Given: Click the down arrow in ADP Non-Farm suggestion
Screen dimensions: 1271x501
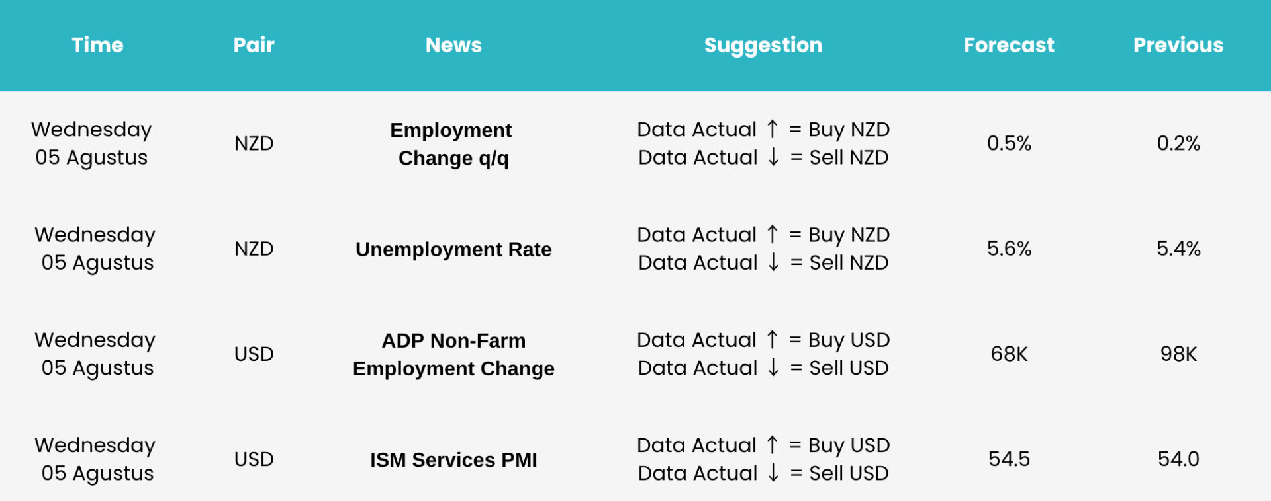Looking at the screenshot, I should pos(773,367).
